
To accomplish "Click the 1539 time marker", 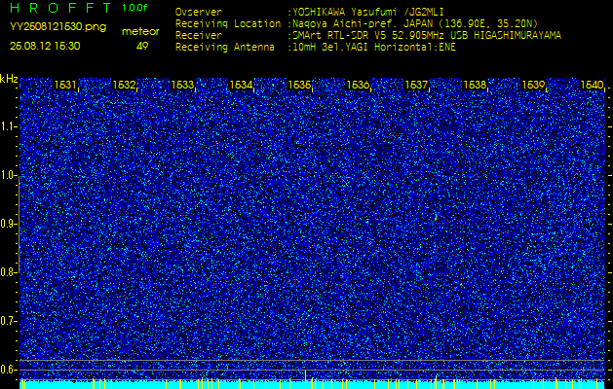I will click(x=534, y=85).
